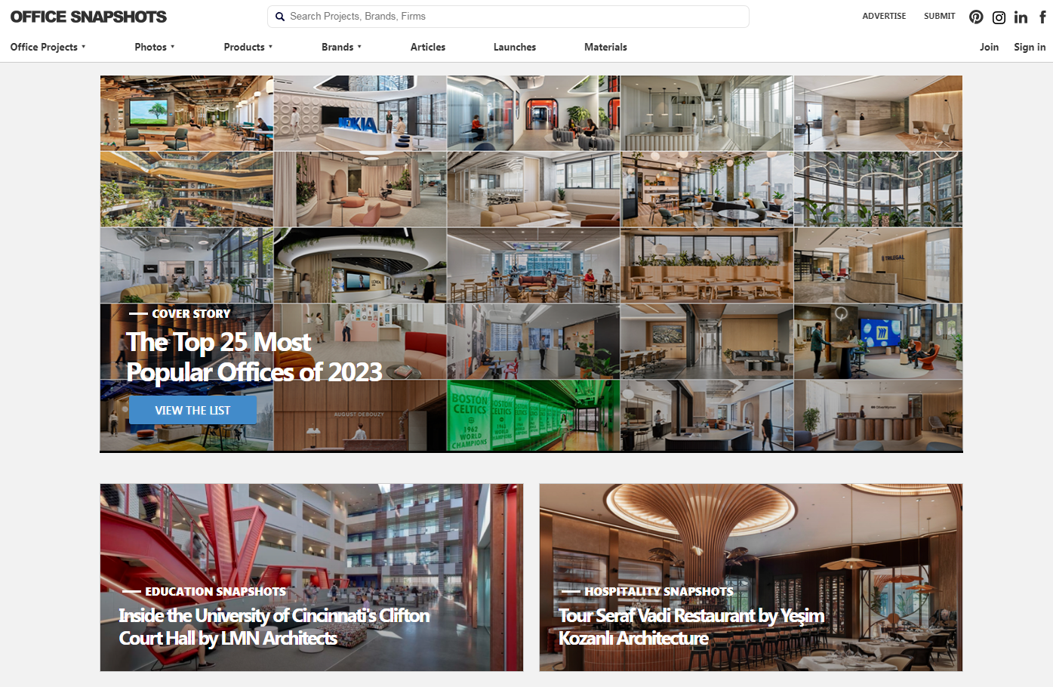The height and width of the screenshot is (687, 1053).
Task: Click the Submit link
Action: [940, 16]
